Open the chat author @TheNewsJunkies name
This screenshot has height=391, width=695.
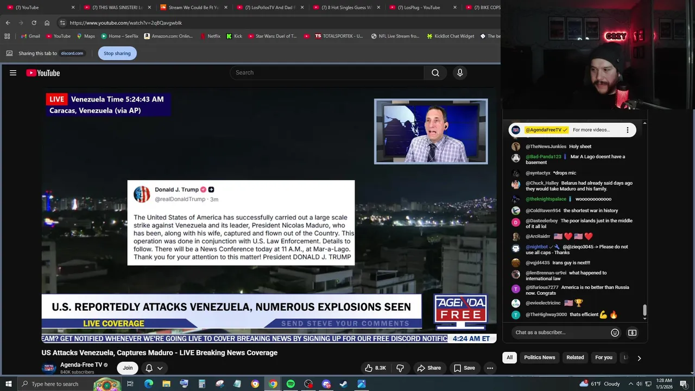click(546, 147)
